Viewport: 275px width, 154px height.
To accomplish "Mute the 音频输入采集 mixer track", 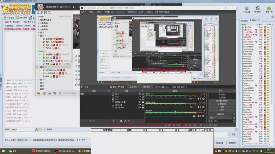I will [199, 107].
